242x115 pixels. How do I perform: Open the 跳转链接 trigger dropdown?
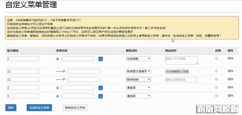coord(138,79)
